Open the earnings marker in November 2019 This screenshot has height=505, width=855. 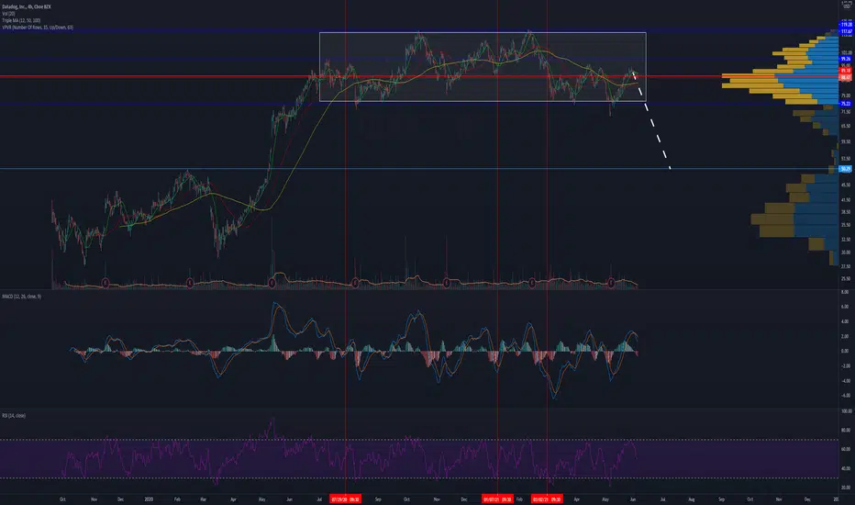105,283
